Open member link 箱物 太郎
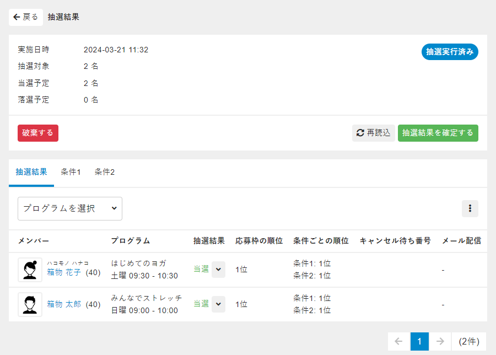Screen dimensions: 496x355 click(64, 304)
